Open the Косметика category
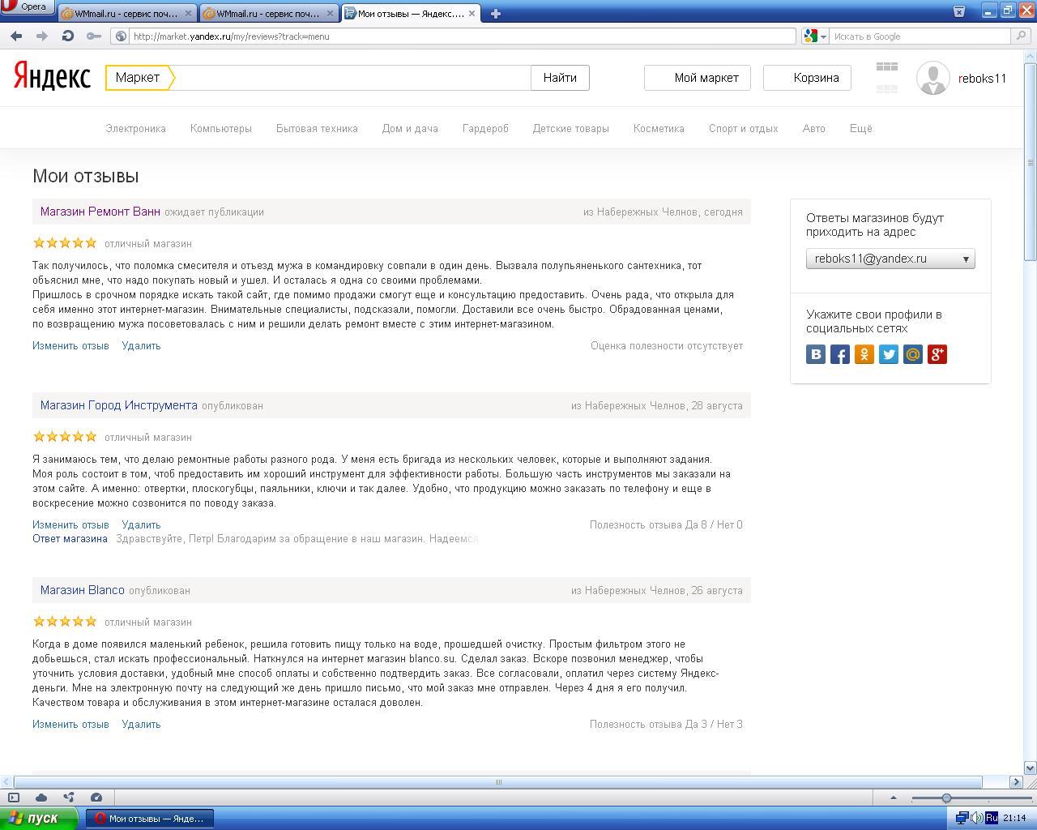1037x830 pixels. click(659, 128)
